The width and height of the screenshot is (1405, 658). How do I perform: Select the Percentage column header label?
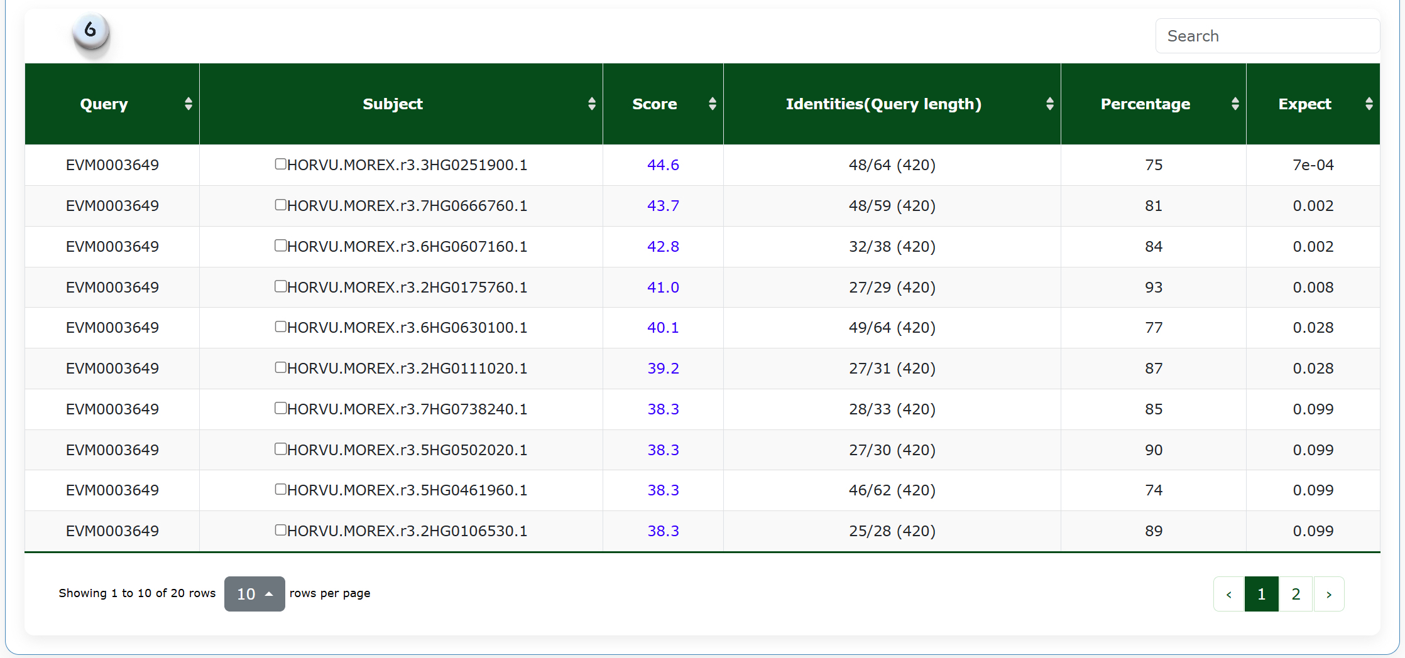(1145, 104)
